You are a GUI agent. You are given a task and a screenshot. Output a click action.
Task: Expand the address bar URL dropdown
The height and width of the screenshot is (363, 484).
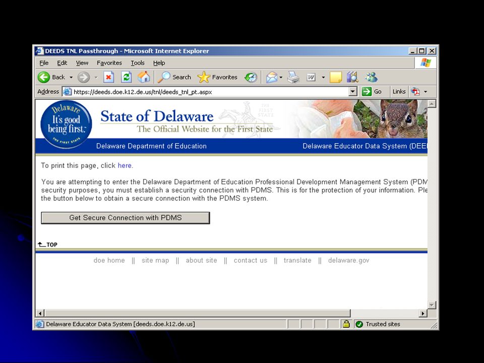pos(353,92)
